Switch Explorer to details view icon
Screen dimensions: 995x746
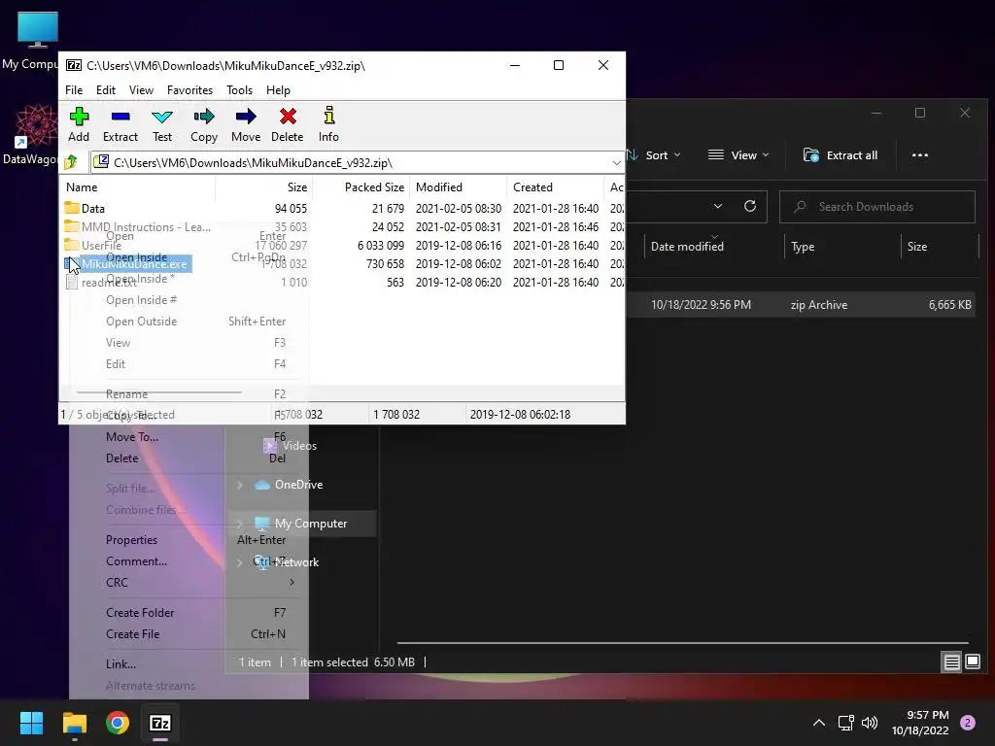[x=952, y=662]
